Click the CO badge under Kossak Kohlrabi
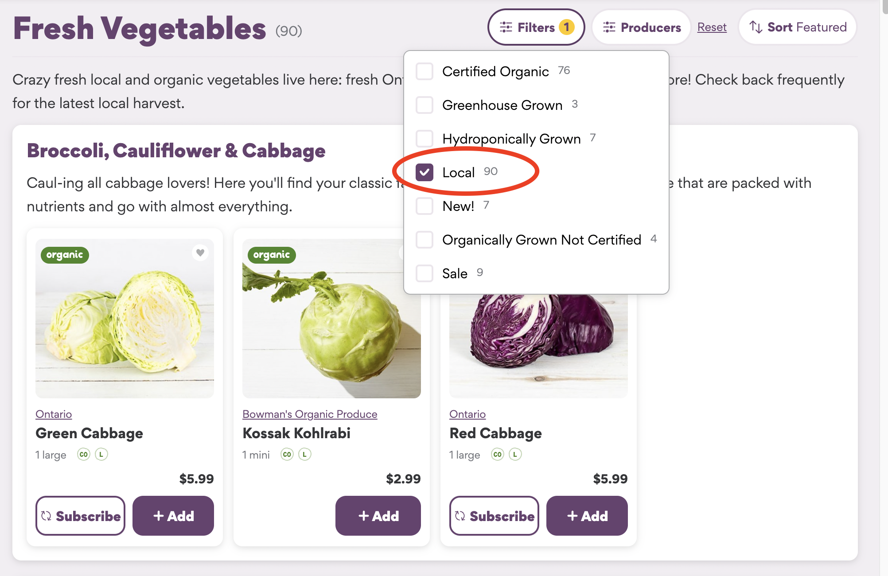 pyautogui.click(x=287, y=455)
